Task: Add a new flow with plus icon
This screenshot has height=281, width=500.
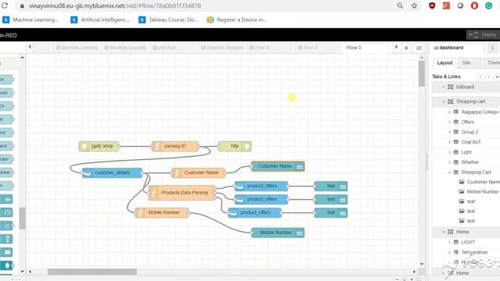Action: tap(406, 48)
